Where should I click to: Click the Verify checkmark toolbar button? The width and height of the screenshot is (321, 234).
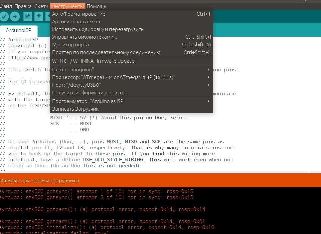click(x=4, y=17)
